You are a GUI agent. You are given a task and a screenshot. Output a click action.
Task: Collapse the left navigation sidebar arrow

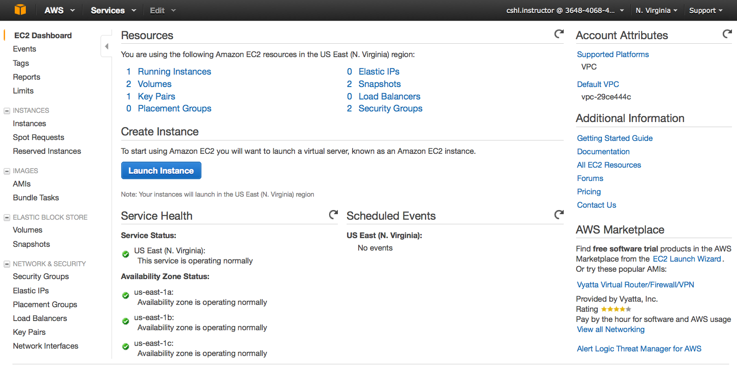[x=106, y=46]
